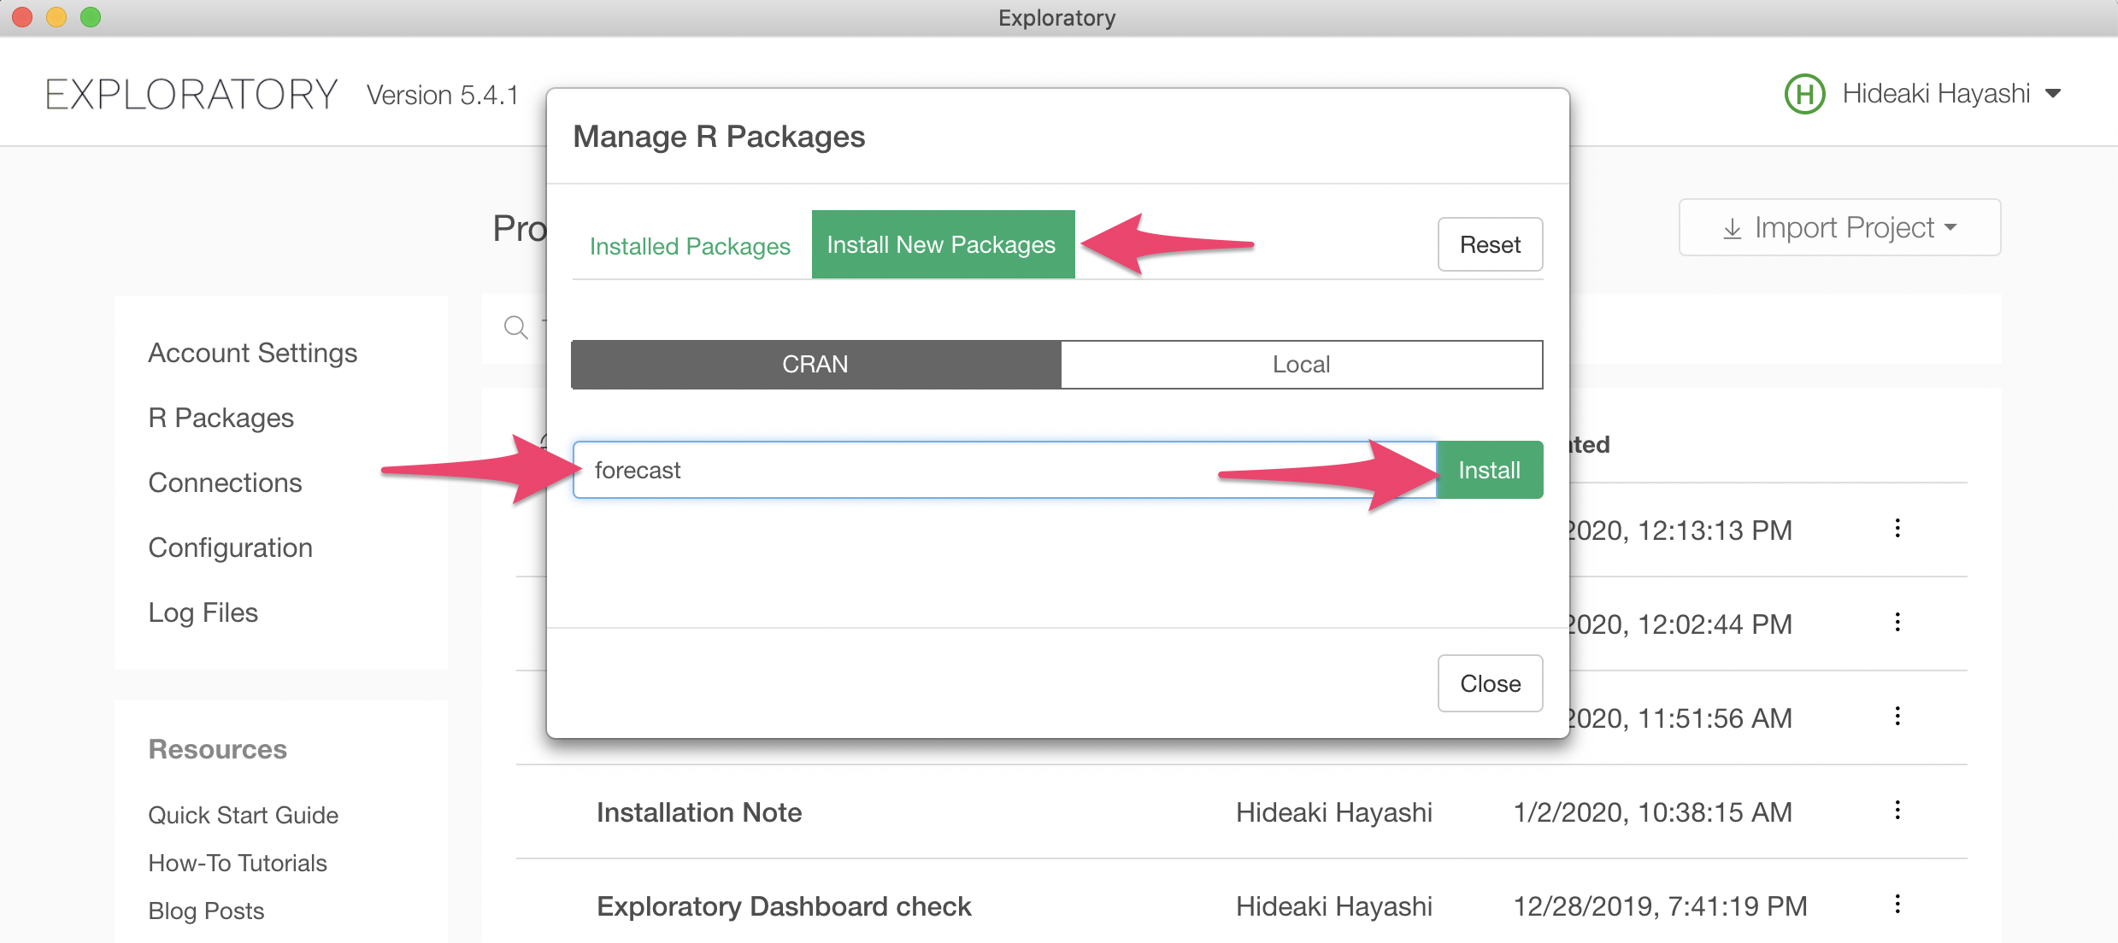Click the green H user avatar icon
The image size is (2118, 943).
click(1804, 93)
